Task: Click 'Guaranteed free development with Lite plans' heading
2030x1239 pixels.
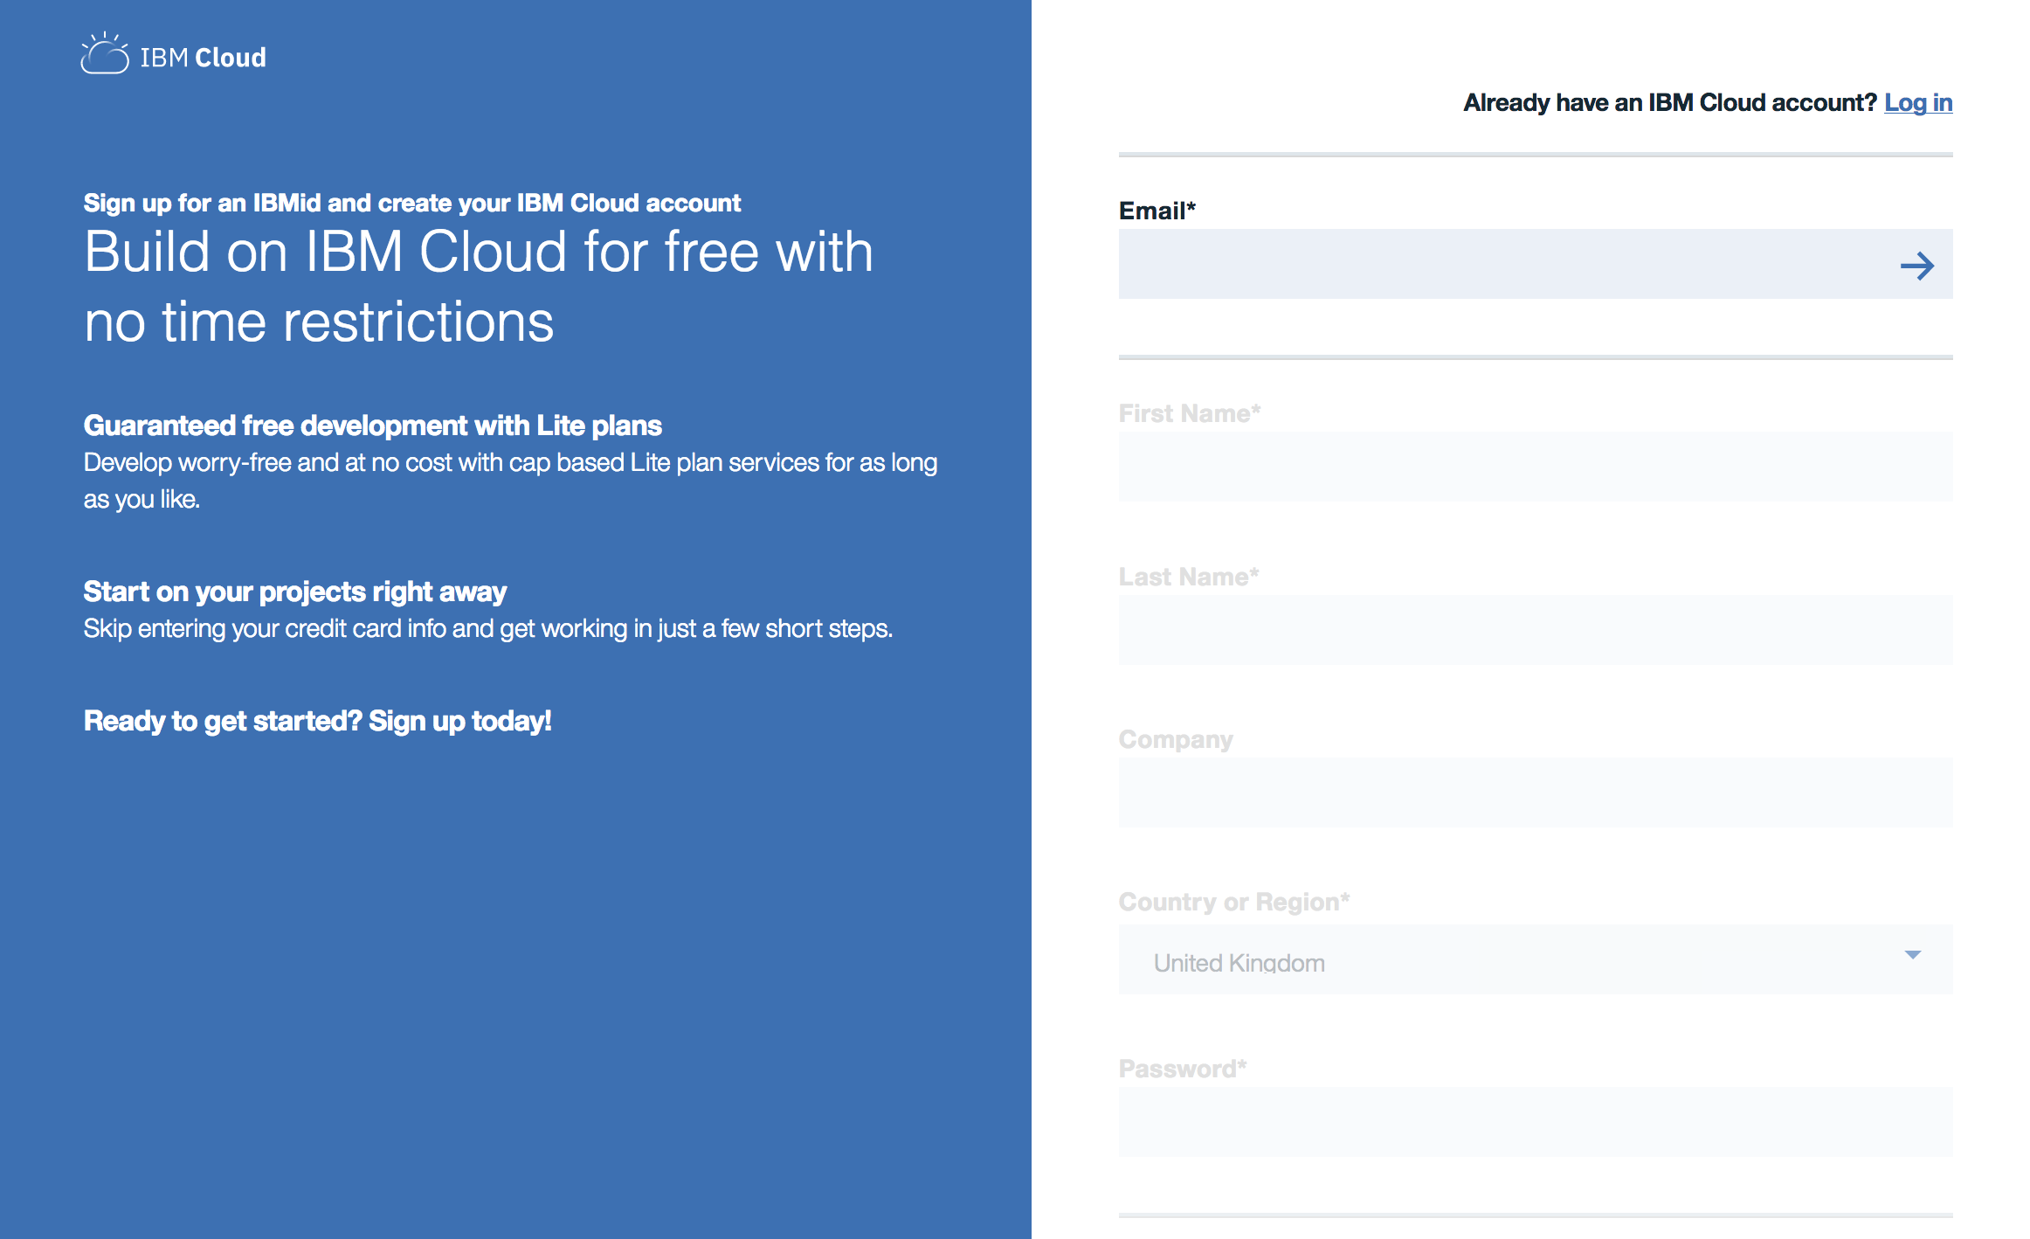Action: coord(372,426)
